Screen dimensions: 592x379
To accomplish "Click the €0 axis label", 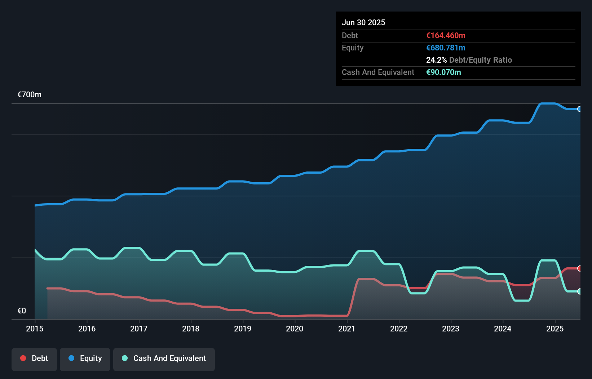I will coord(22,310).
